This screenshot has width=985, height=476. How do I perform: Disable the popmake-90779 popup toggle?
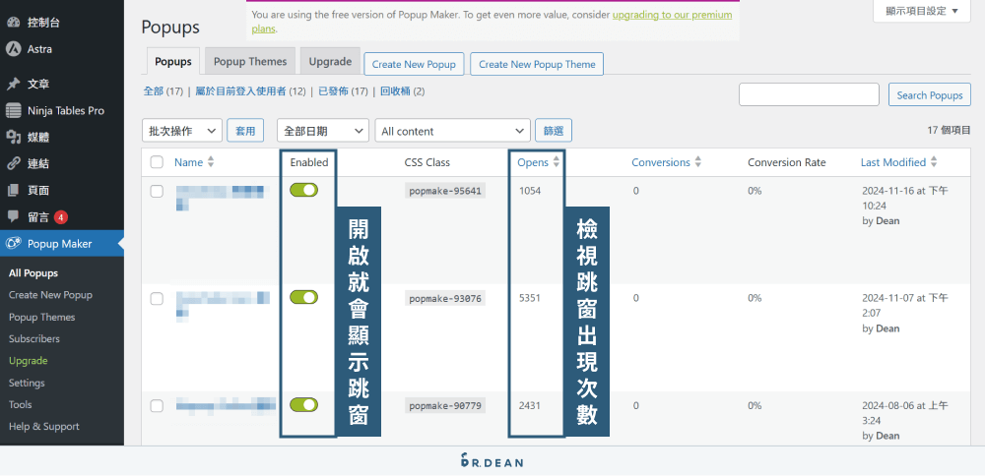(304, 404)
